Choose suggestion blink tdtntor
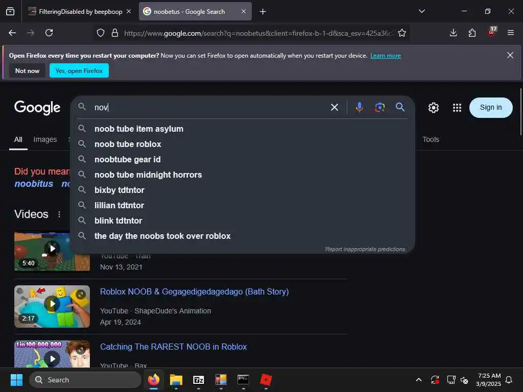The image size is (523, 392). tap(243, 220)
